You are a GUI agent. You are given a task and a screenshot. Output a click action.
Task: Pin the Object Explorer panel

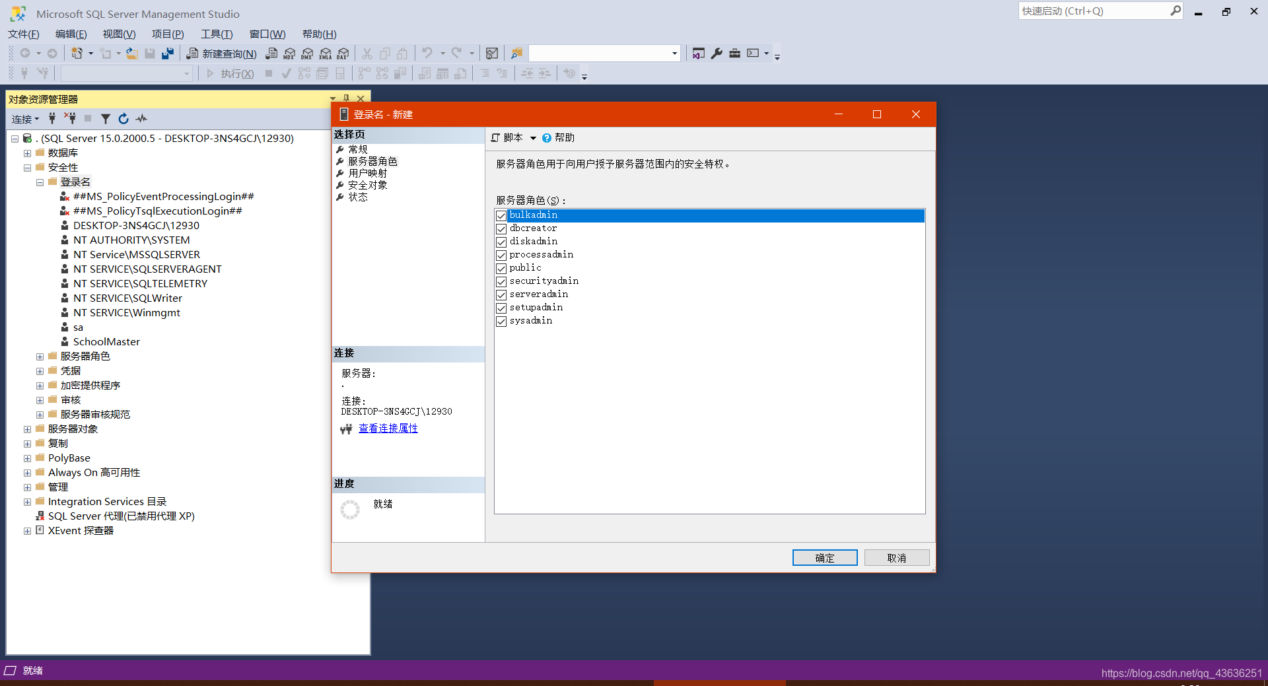click(x=347, y=98)
